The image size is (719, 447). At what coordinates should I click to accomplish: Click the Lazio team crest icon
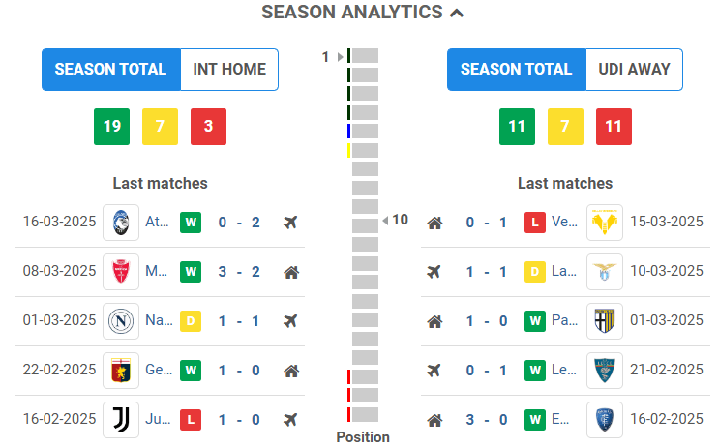tap(605, 271)
